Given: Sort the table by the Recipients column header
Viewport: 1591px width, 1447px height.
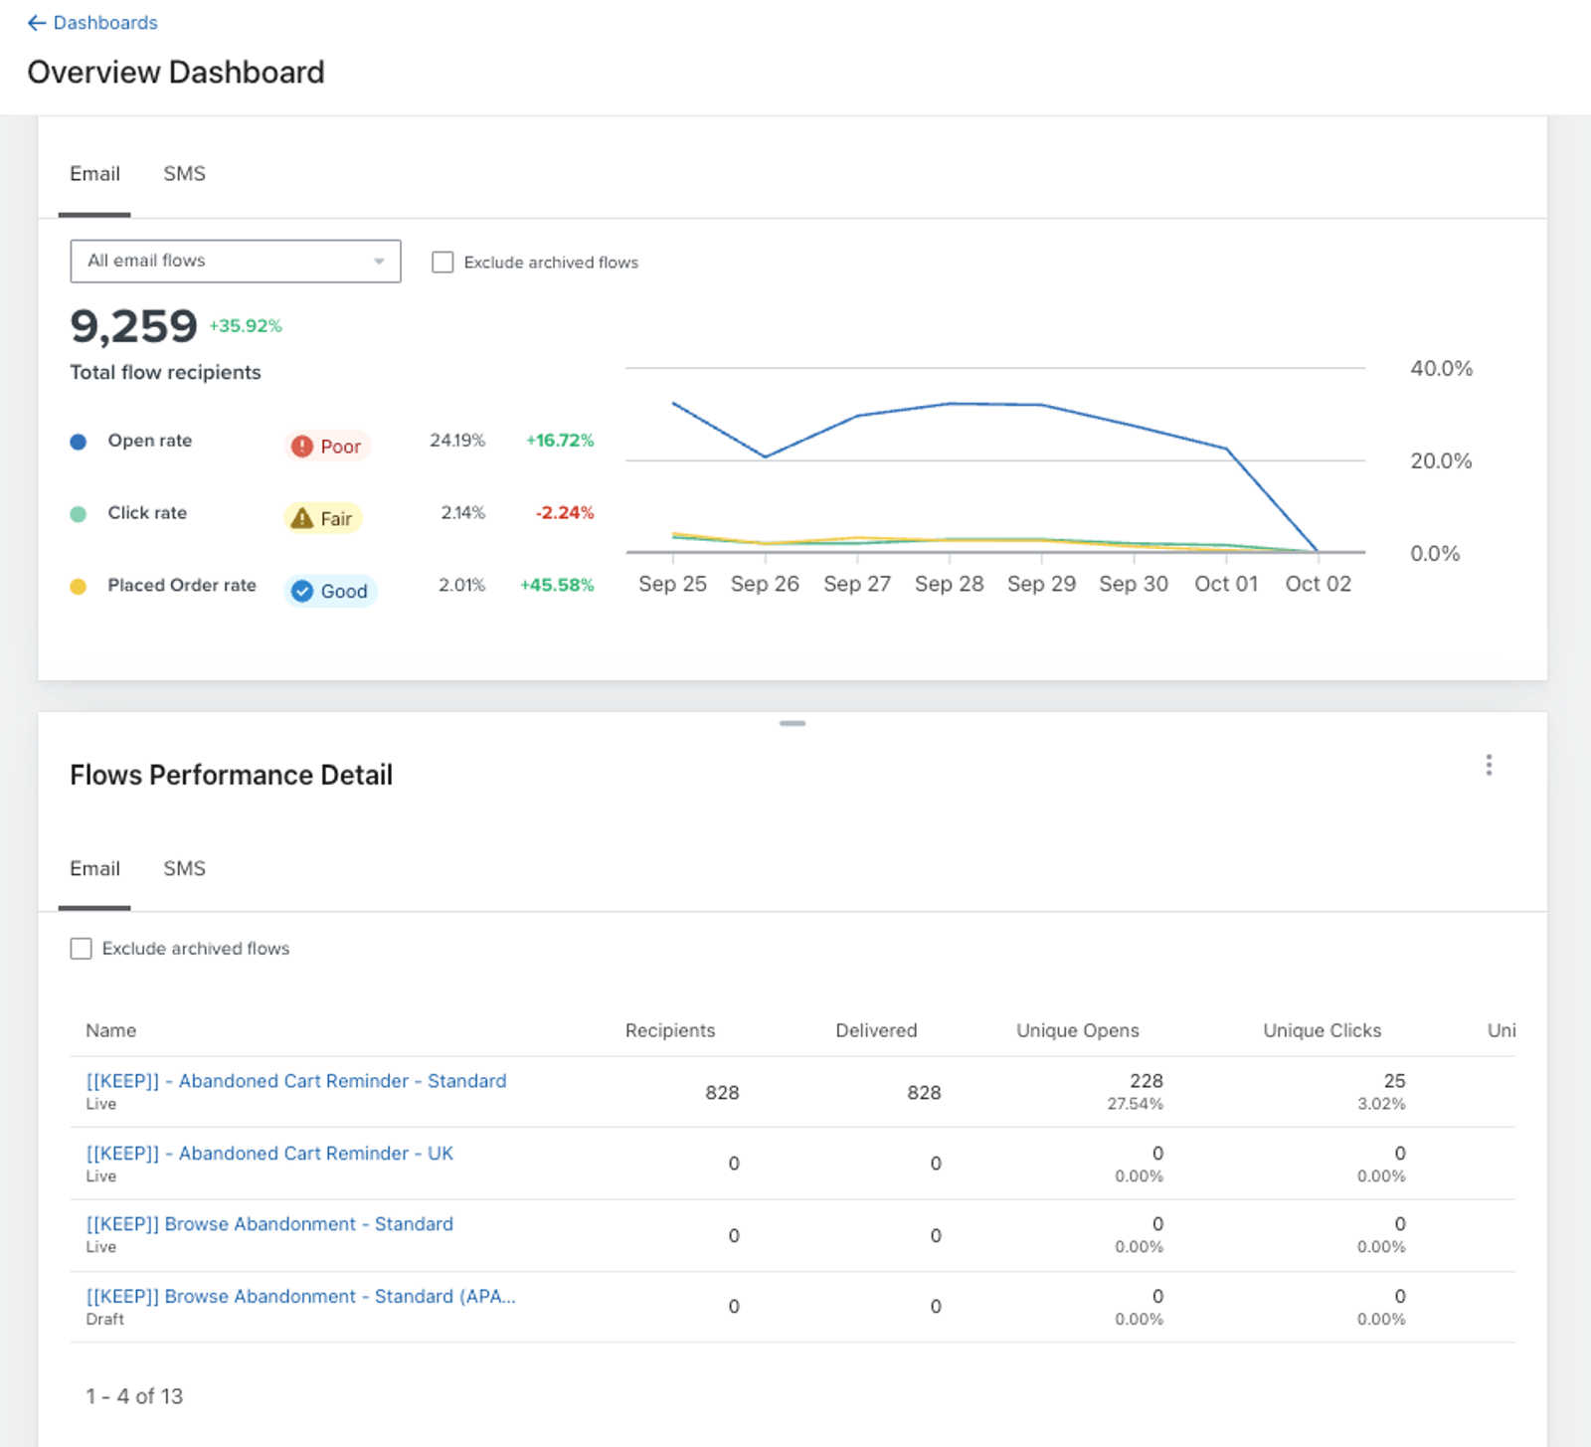Looking at the screenshot, I should (670, 1030).
